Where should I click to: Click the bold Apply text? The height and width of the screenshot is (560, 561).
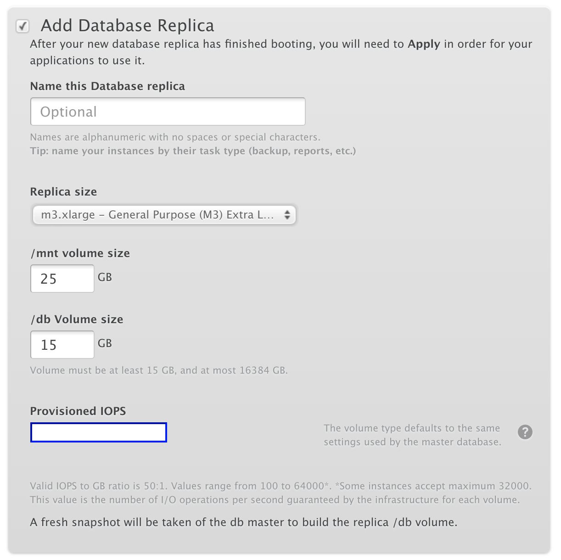[x=424, y=44]
